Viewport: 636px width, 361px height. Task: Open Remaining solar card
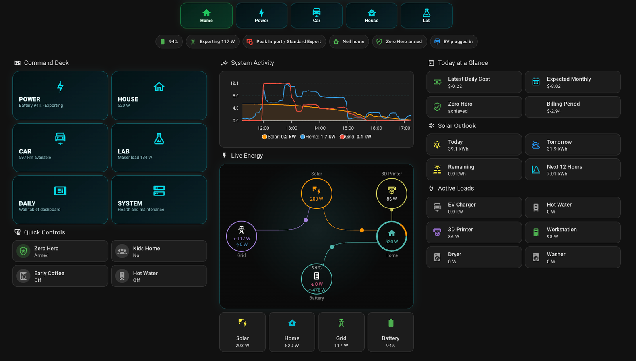(474, 170)
